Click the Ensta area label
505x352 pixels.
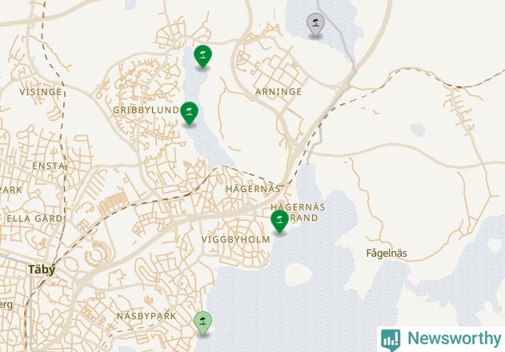(48, 166)
